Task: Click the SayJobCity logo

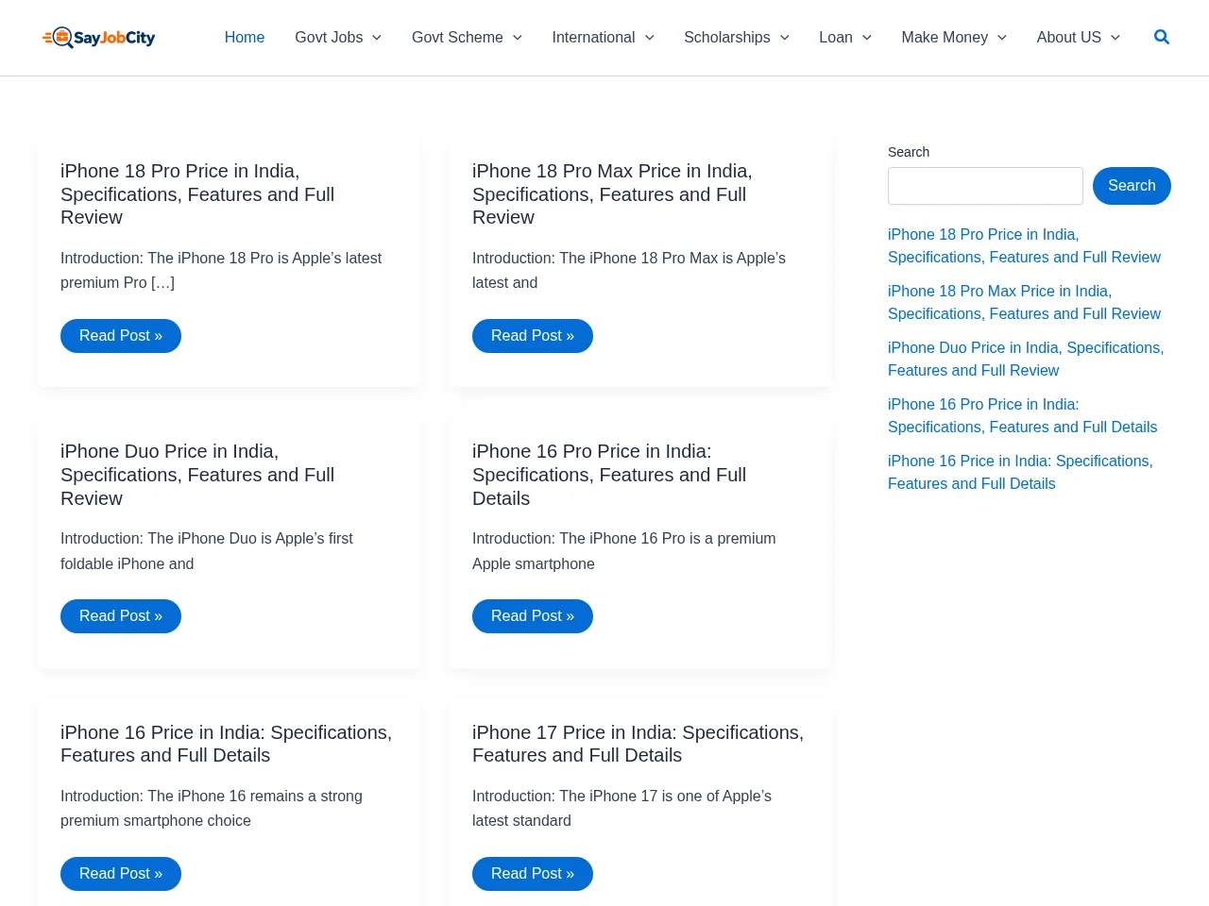Action: pos(98,38)
